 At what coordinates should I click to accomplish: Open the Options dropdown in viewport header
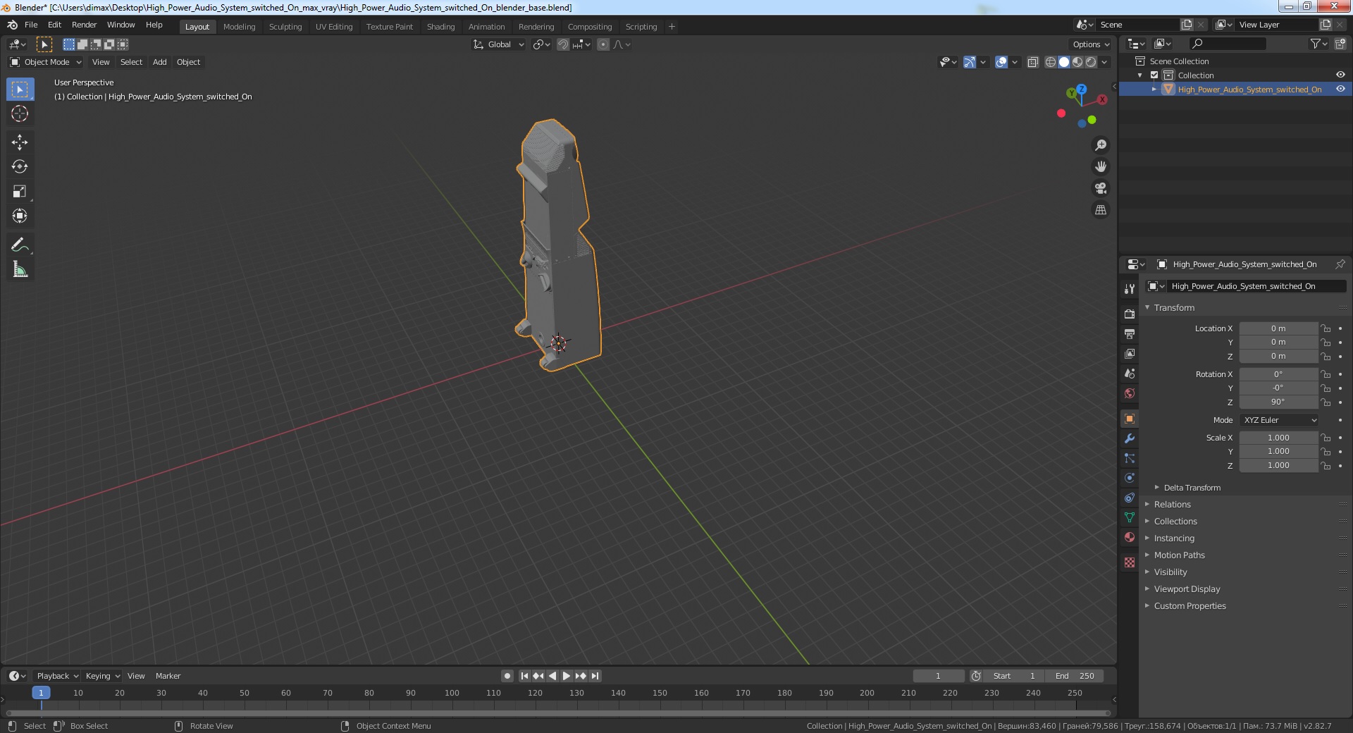pos(1091,44)
